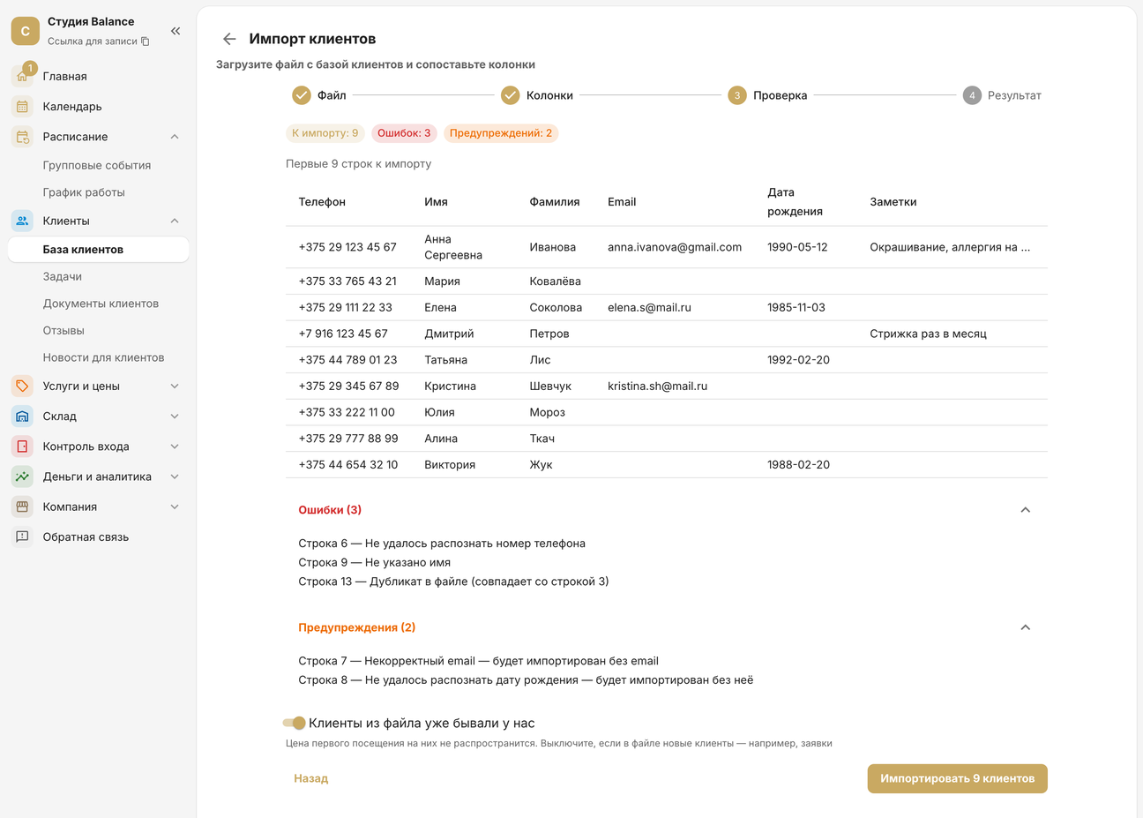This screenshot has width=1143, height=818.
Task: Click the Склад warehouse icon
Action: (x=23, y=417)
